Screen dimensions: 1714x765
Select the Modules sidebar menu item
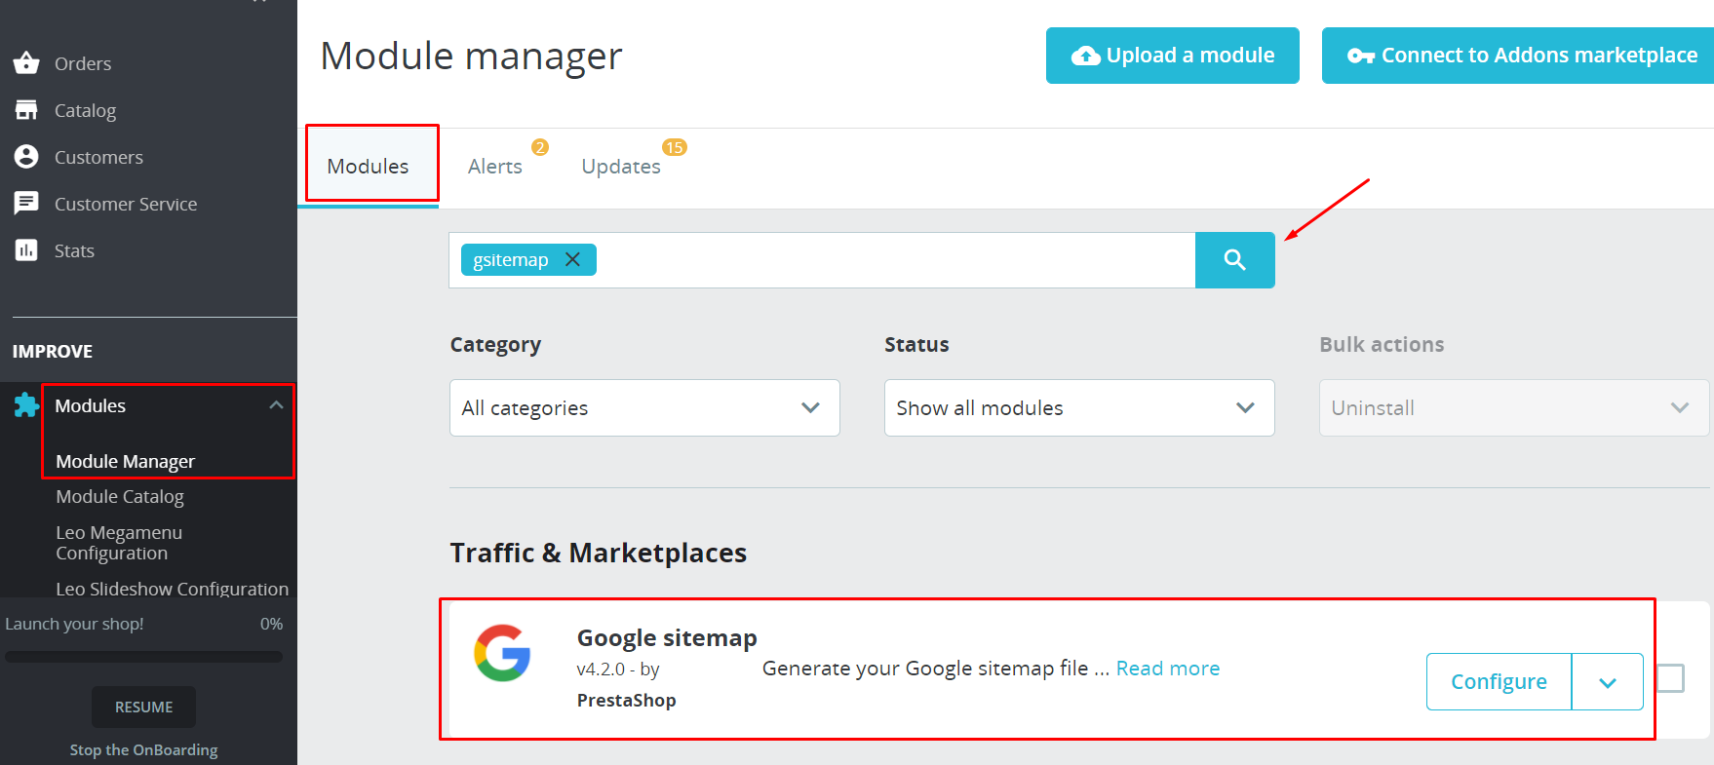[x=90, y=405]
